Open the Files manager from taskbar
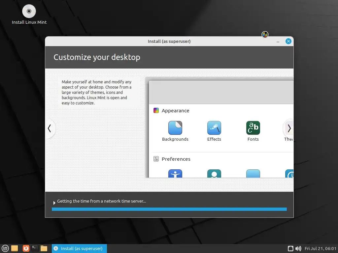The width and height of the screenshot is (338, 253). click(44, 248)
